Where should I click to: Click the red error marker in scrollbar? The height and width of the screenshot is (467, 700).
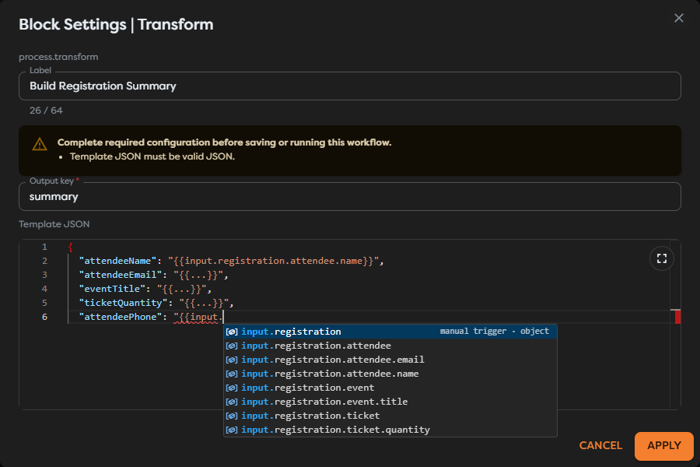click(x=677, y=317)
